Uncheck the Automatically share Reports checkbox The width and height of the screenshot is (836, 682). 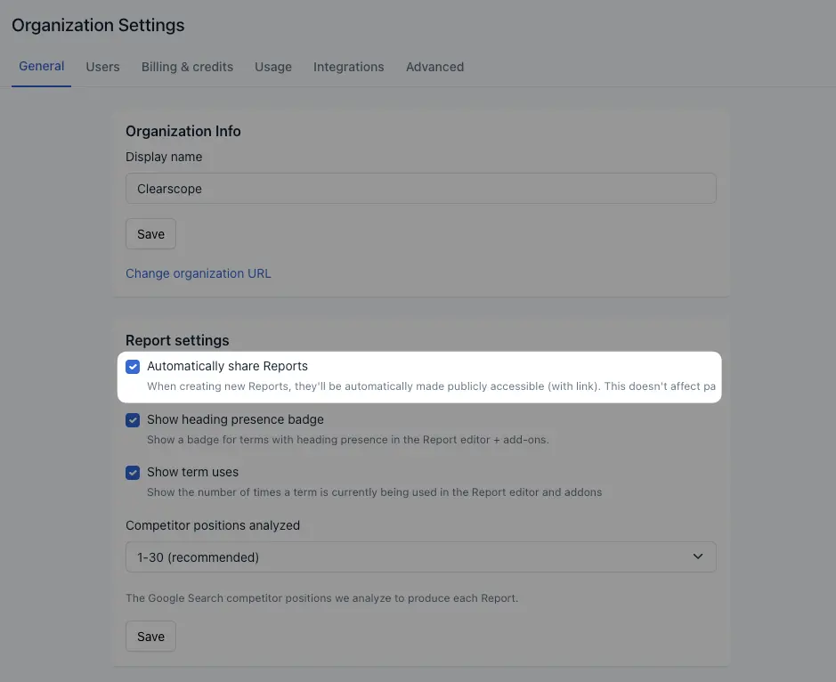pos(133,367)
